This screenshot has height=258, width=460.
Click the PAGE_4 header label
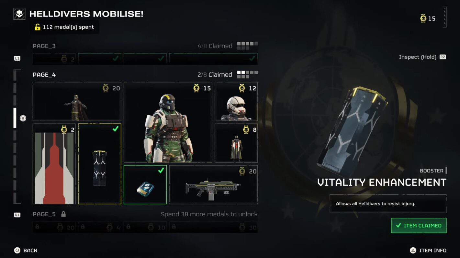tap(44, 75)
